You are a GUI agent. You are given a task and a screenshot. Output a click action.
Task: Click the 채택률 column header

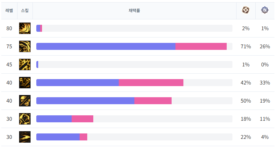(x=134, y=10)
